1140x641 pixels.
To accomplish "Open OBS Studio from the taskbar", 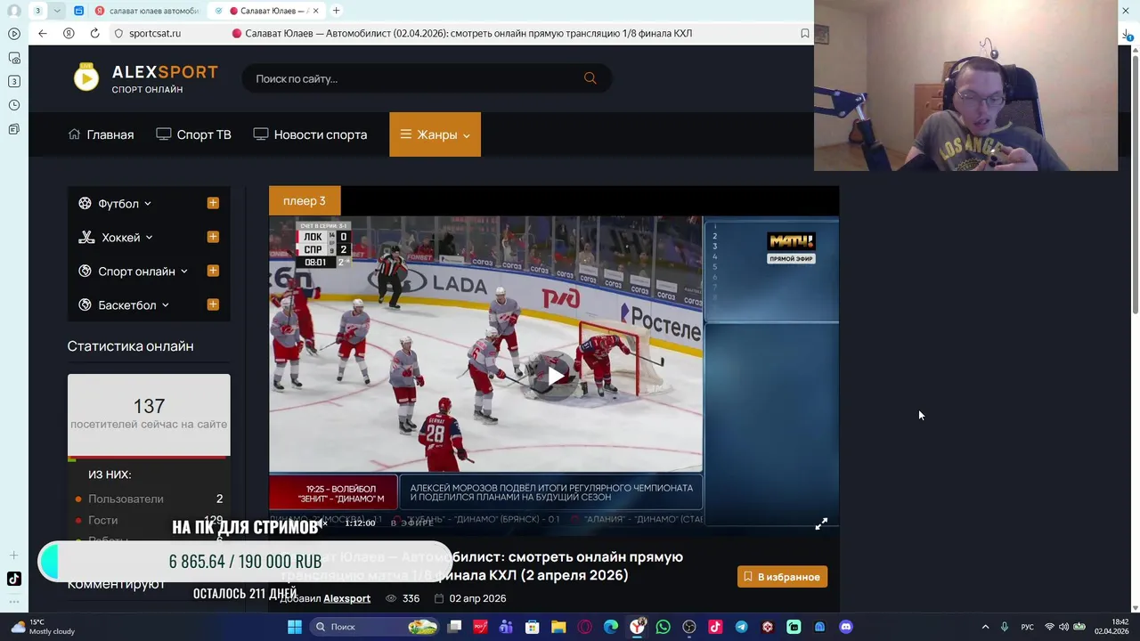I will [x=688, y=627].
